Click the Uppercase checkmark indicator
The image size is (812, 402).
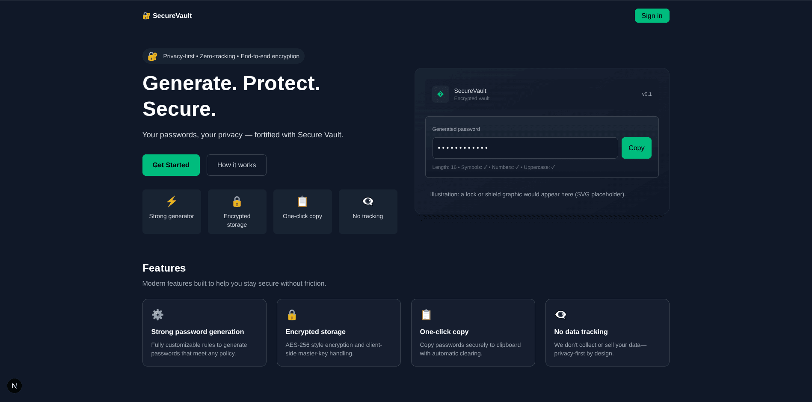553,167
